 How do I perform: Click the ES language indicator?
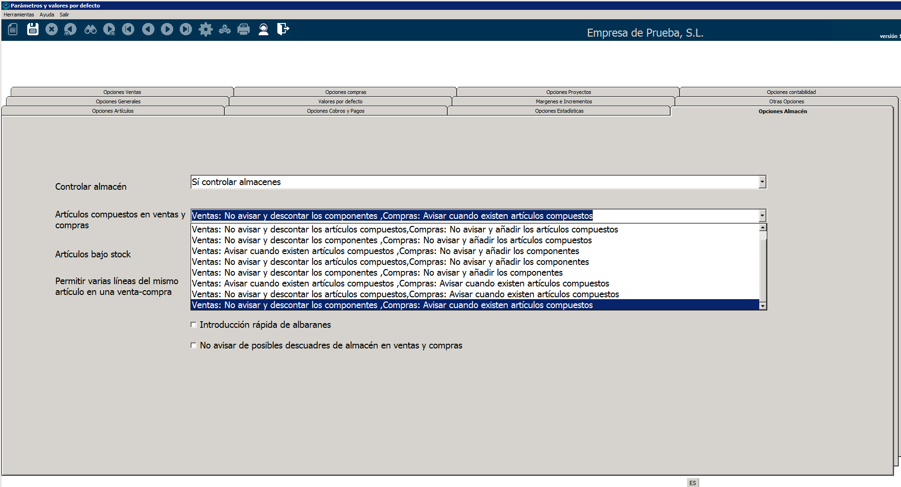[x=693, y=483]
